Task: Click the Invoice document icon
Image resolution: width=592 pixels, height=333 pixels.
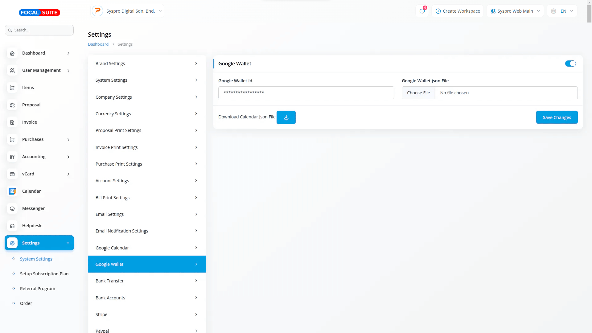Action: pyautogui.click(x=12, y=122)
